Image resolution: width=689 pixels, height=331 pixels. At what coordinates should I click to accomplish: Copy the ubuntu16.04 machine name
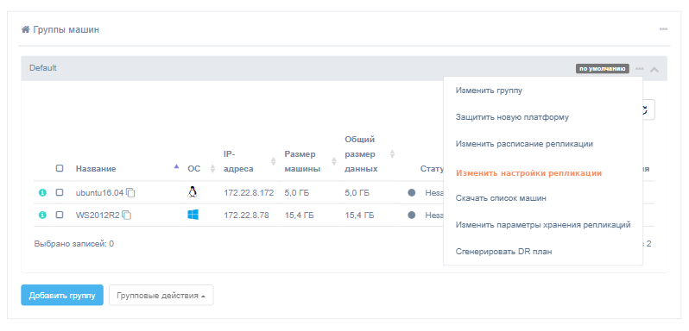(130, 192)
